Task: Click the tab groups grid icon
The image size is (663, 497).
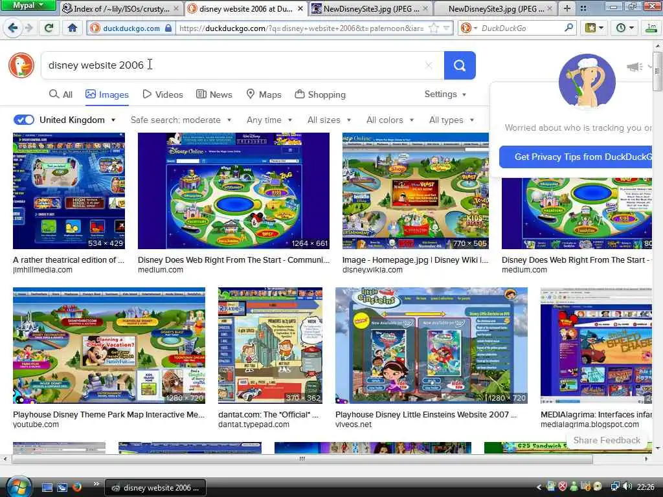Action: tap(583, 8)
